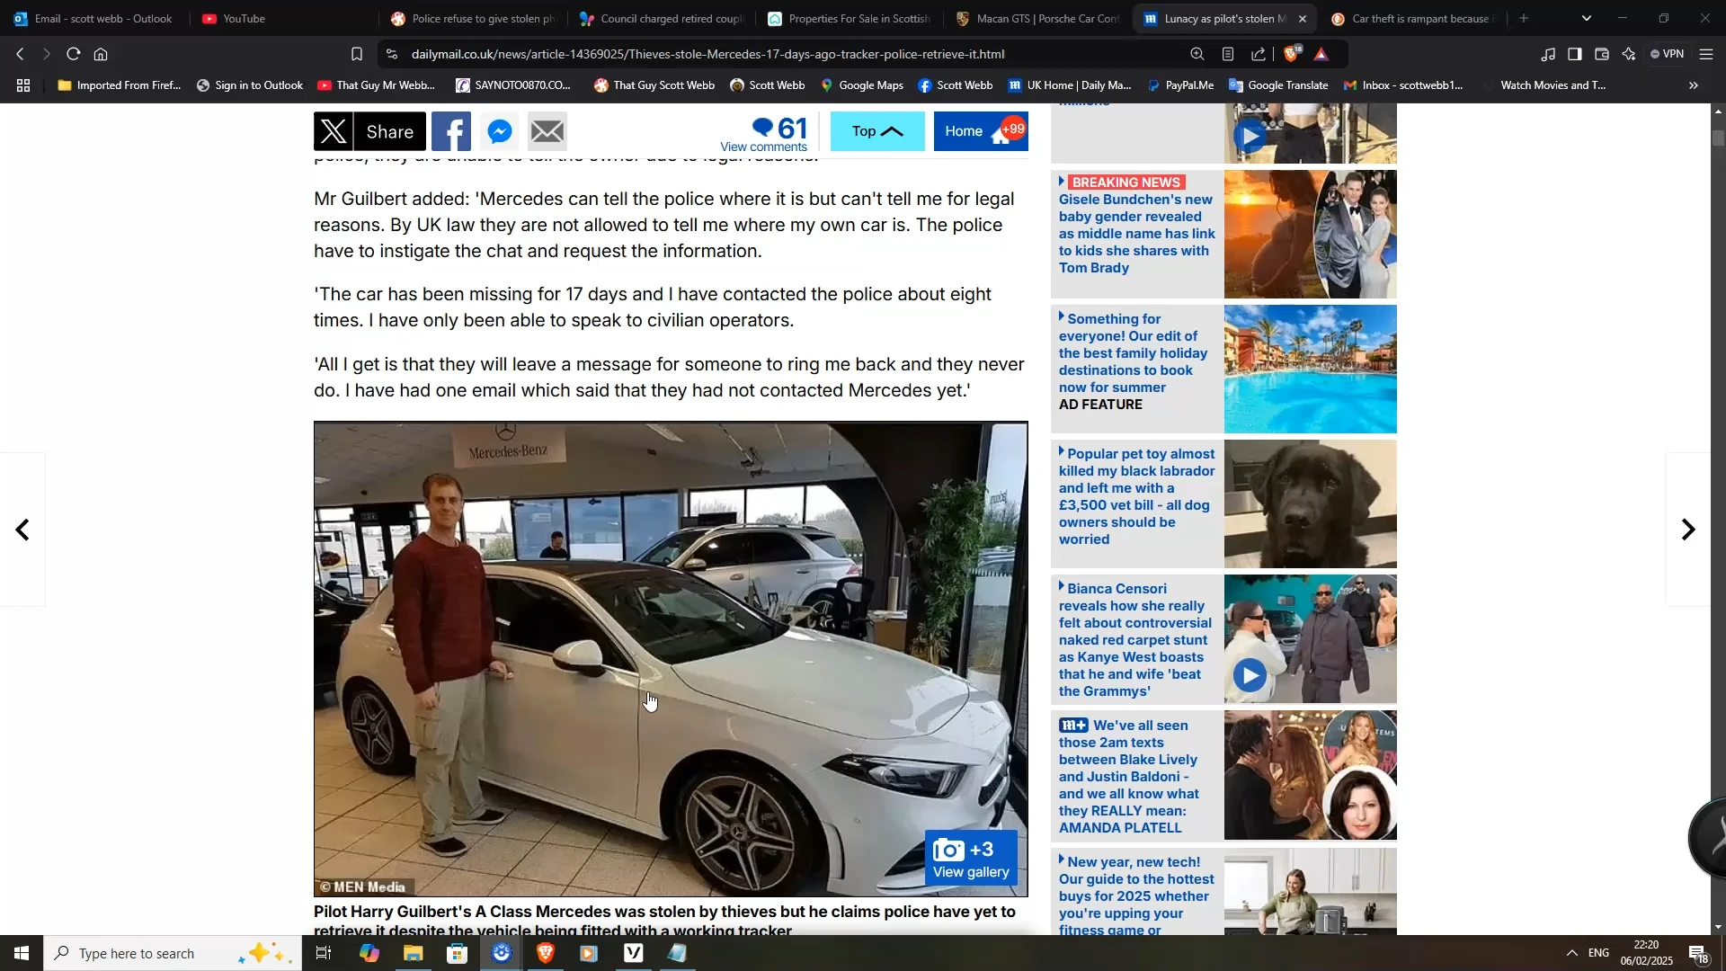Open media playlist icon in toolbar
Screen dimensions: 1726x971
[x=1548, y=54]
